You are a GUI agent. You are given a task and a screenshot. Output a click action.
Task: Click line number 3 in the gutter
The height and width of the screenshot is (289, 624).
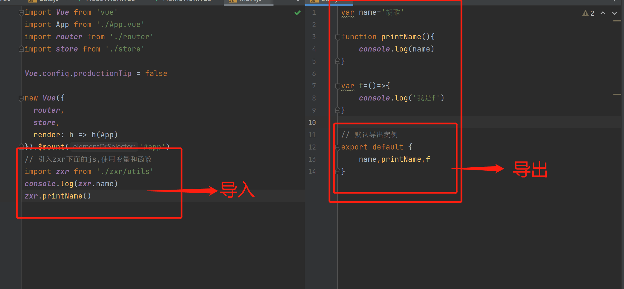point(314,37)
